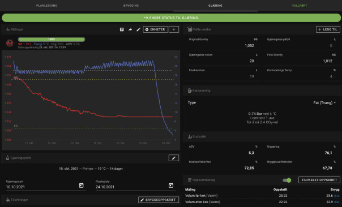Open ENHETER settings with gear icon
The width and height of the screenshot is (342, 207).
coord(155,29)
